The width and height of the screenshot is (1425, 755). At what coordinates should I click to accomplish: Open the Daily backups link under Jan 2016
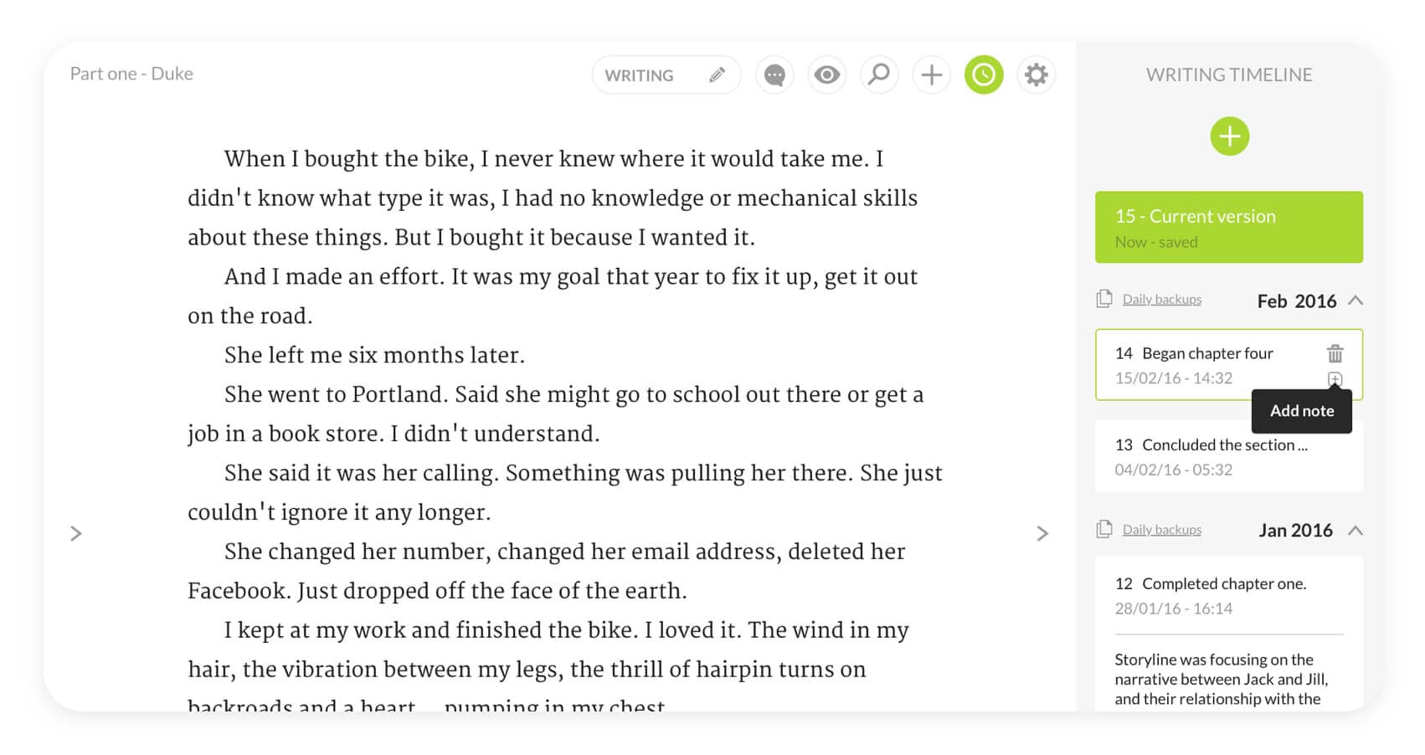[1161, 530]
